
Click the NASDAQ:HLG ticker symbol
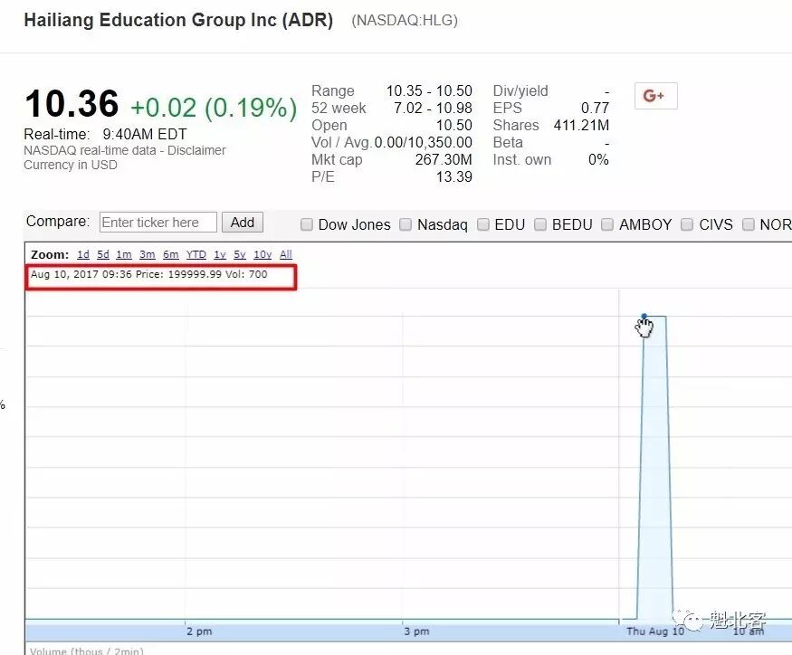[x=405, y=20]
